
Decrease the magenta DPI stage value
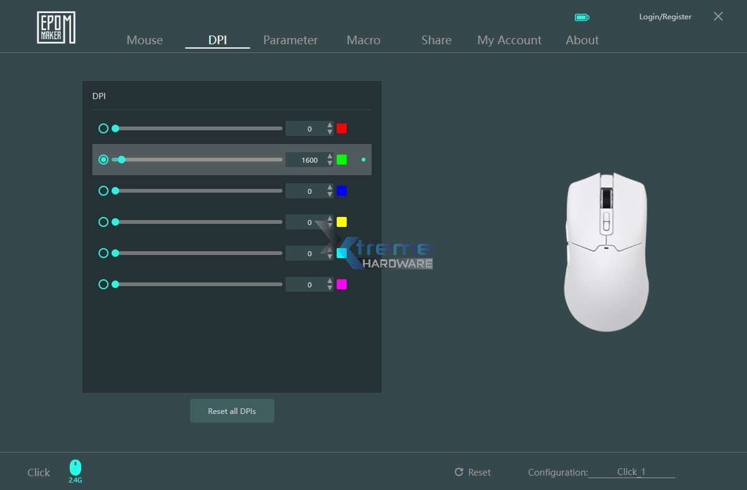click(329, 287)
